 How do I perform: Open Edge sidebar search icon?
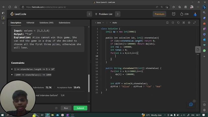click(x=204, y=12)
